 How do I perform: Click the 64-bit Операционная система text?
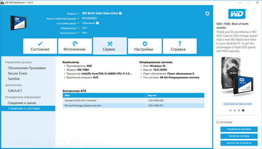click(179, 77)
